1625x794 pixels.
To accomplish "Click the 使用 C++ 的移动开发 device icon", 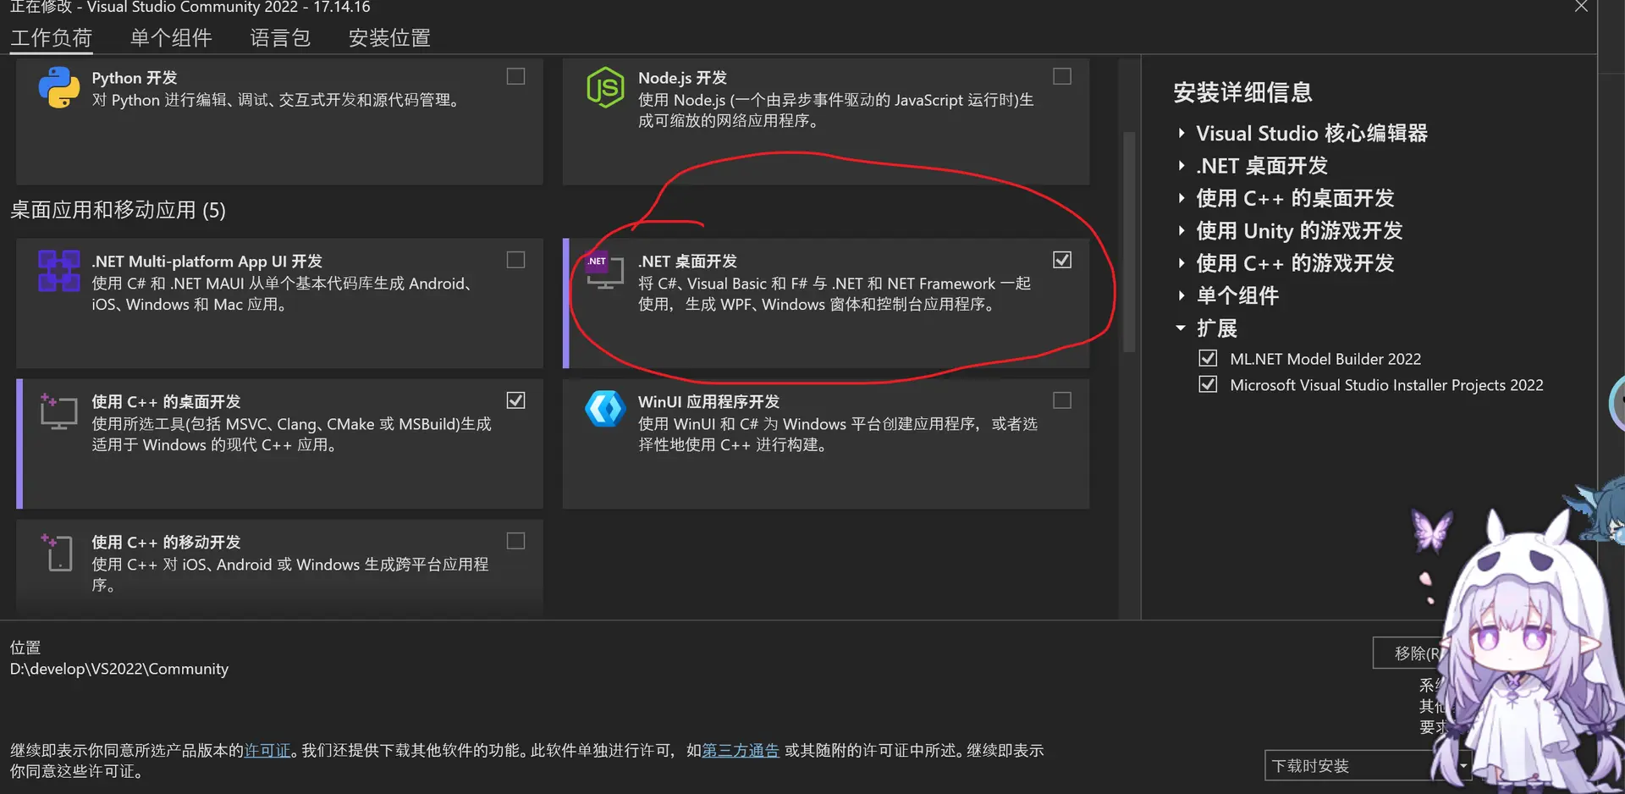I will (x=58, y=552).
